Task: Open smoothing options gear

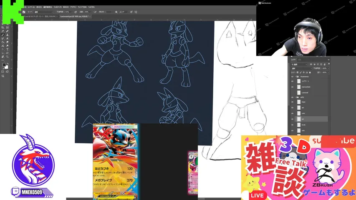Action: pyautogui.click(x=116, y=12)
